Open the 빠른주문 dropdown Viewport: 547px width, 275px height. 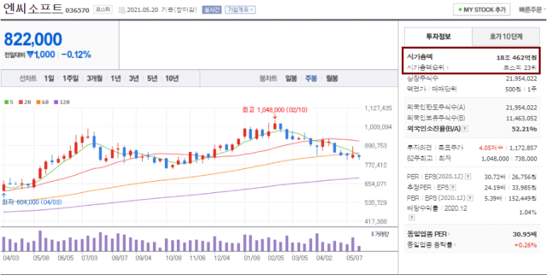[x=532, y=10]
